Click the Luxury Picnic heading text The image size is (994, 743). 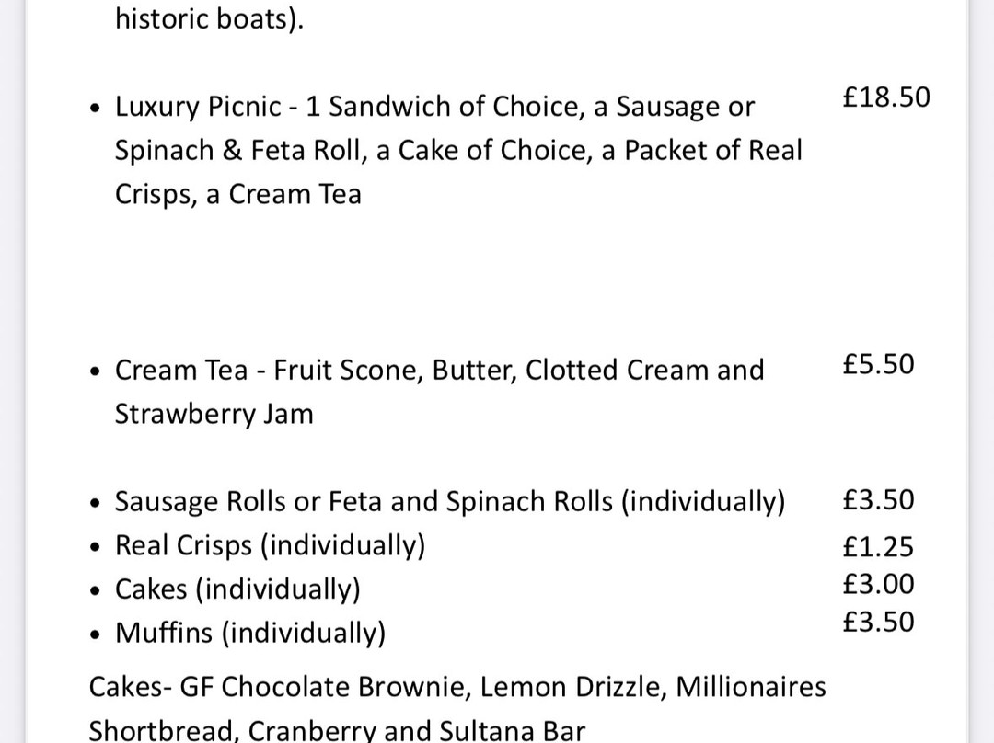pos(198,107)
